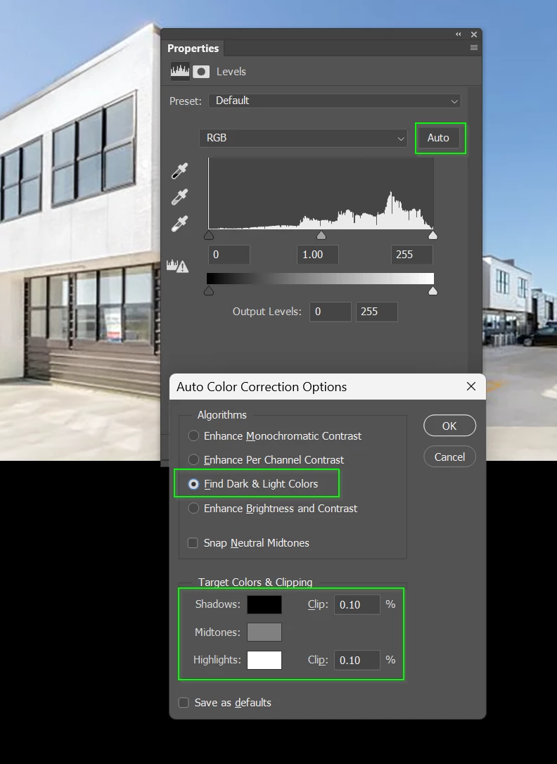This screenshot has width=557, height=764.
Task: Click the midtone input slider under histogram
Action: pyautogui.click(x=321, y=236)
